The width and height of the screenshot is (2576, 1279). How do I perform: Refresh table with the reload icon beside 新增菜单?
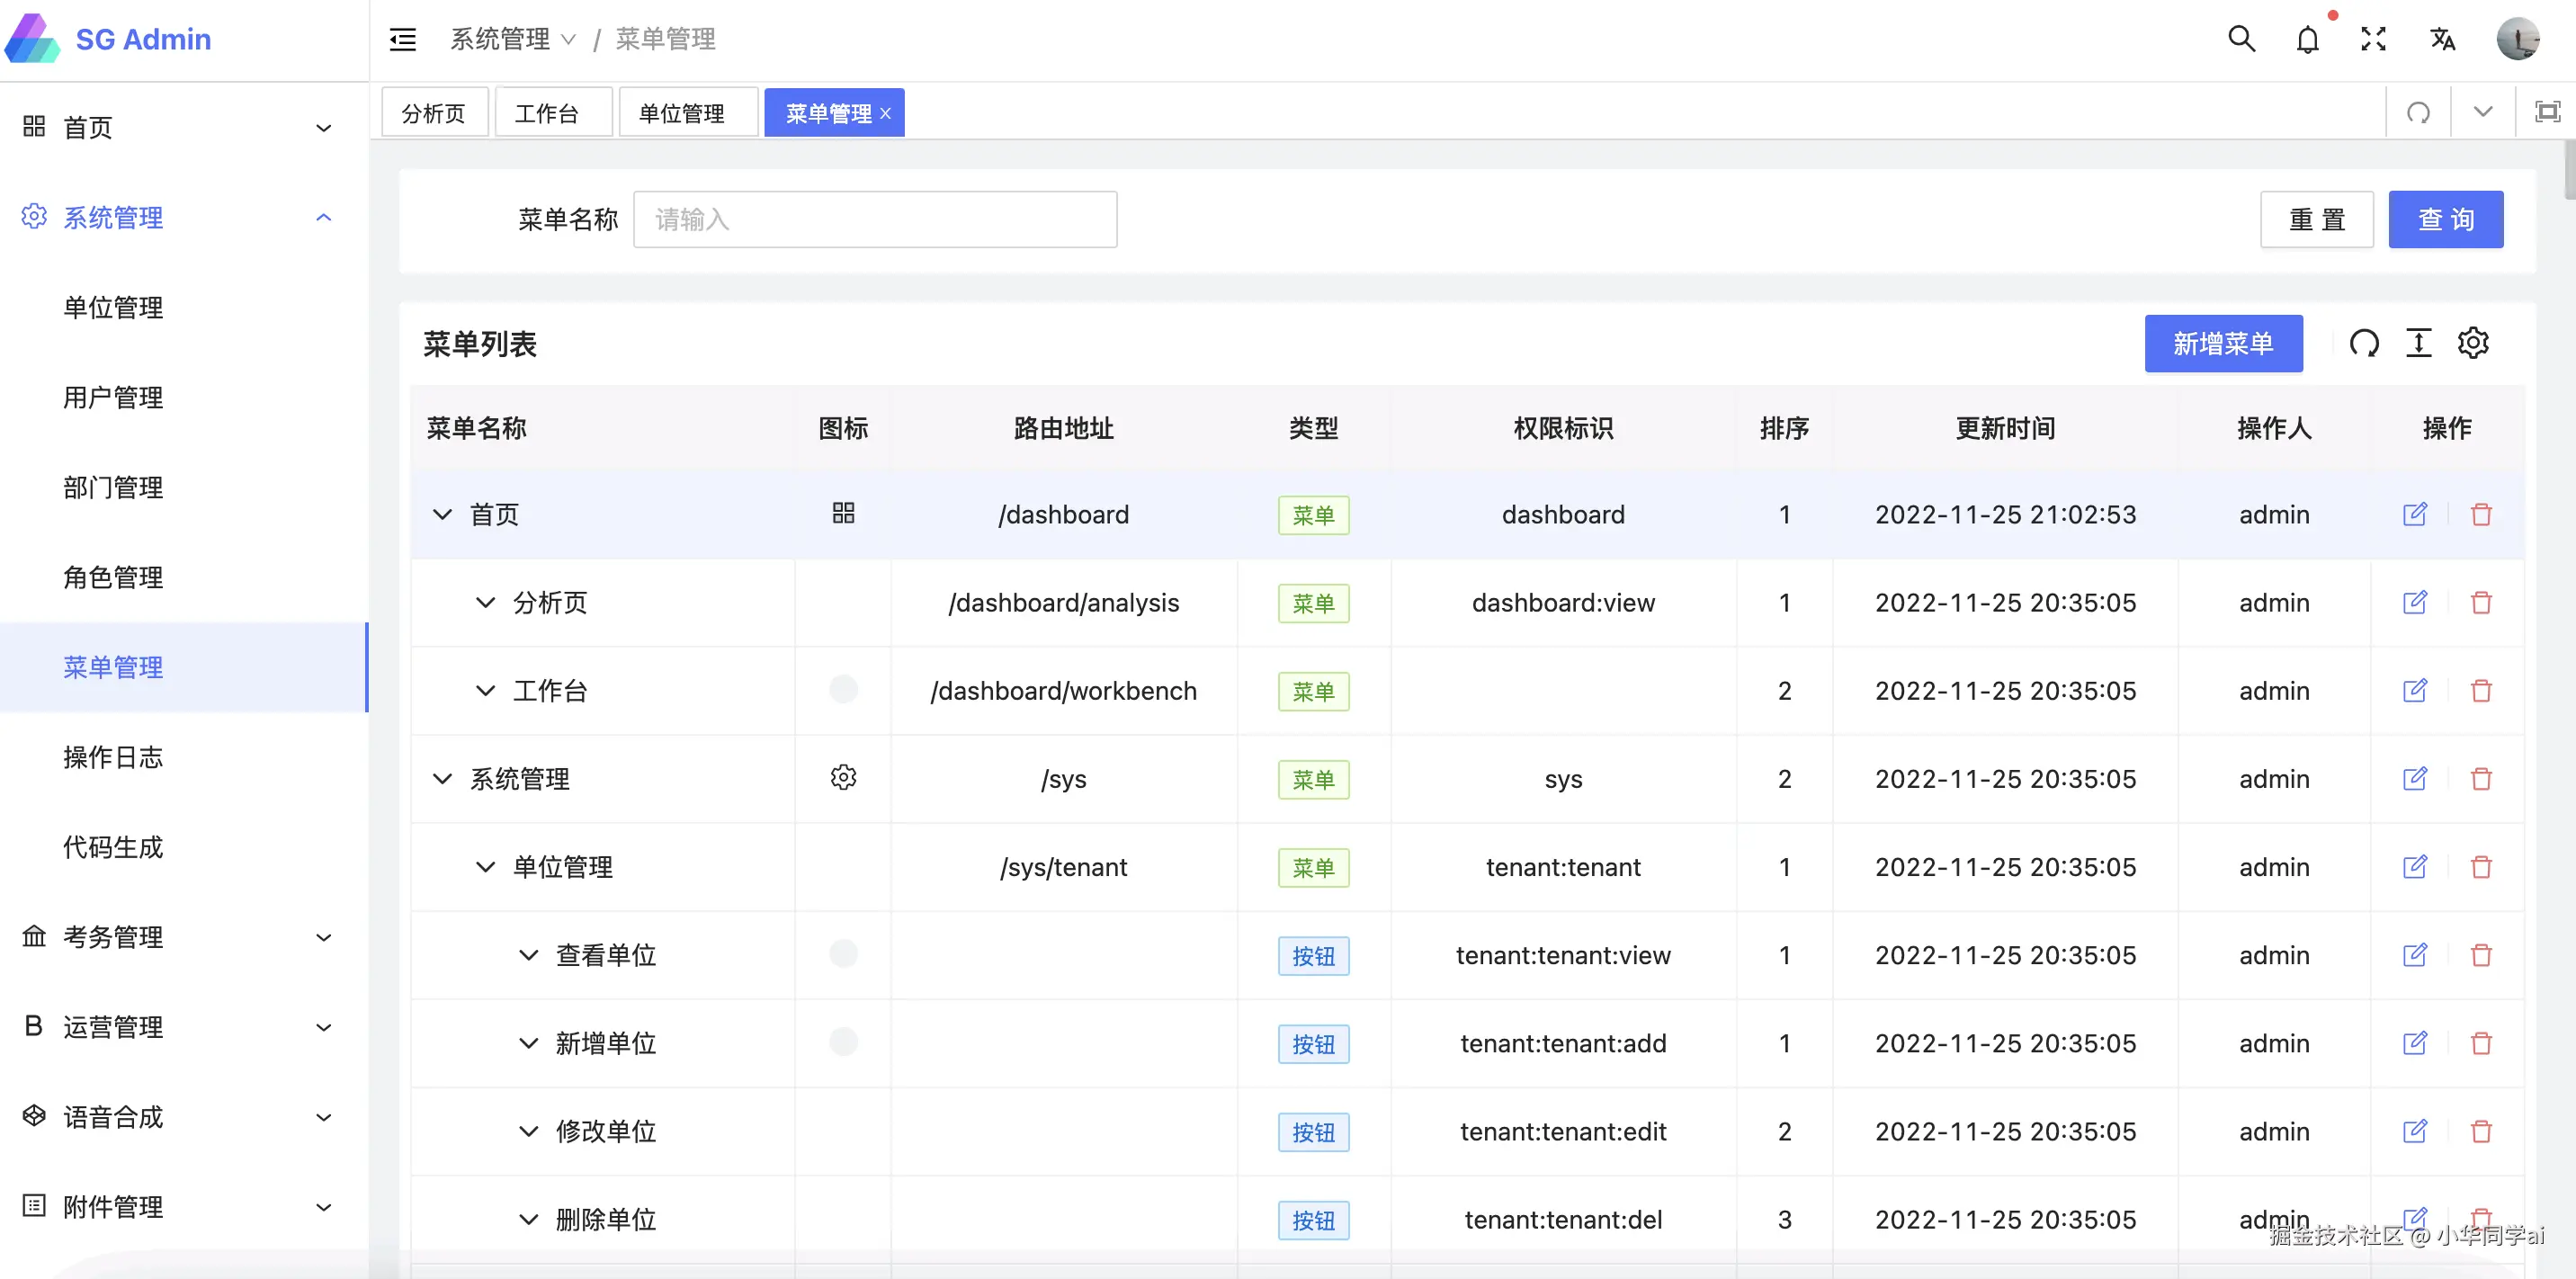pyautogui.click(x=2364, y=343)
